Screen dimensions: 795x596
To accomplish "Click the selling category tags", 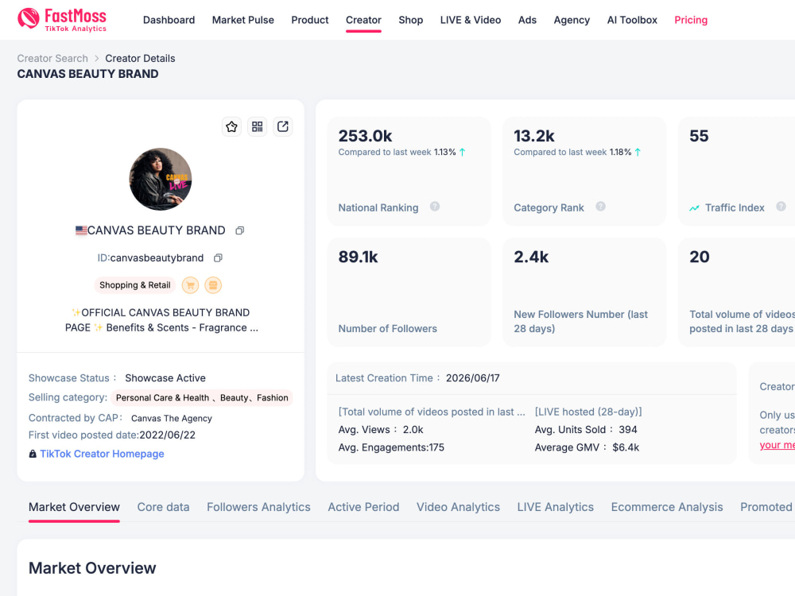I will pyautogui.click(x=202, y=398).
